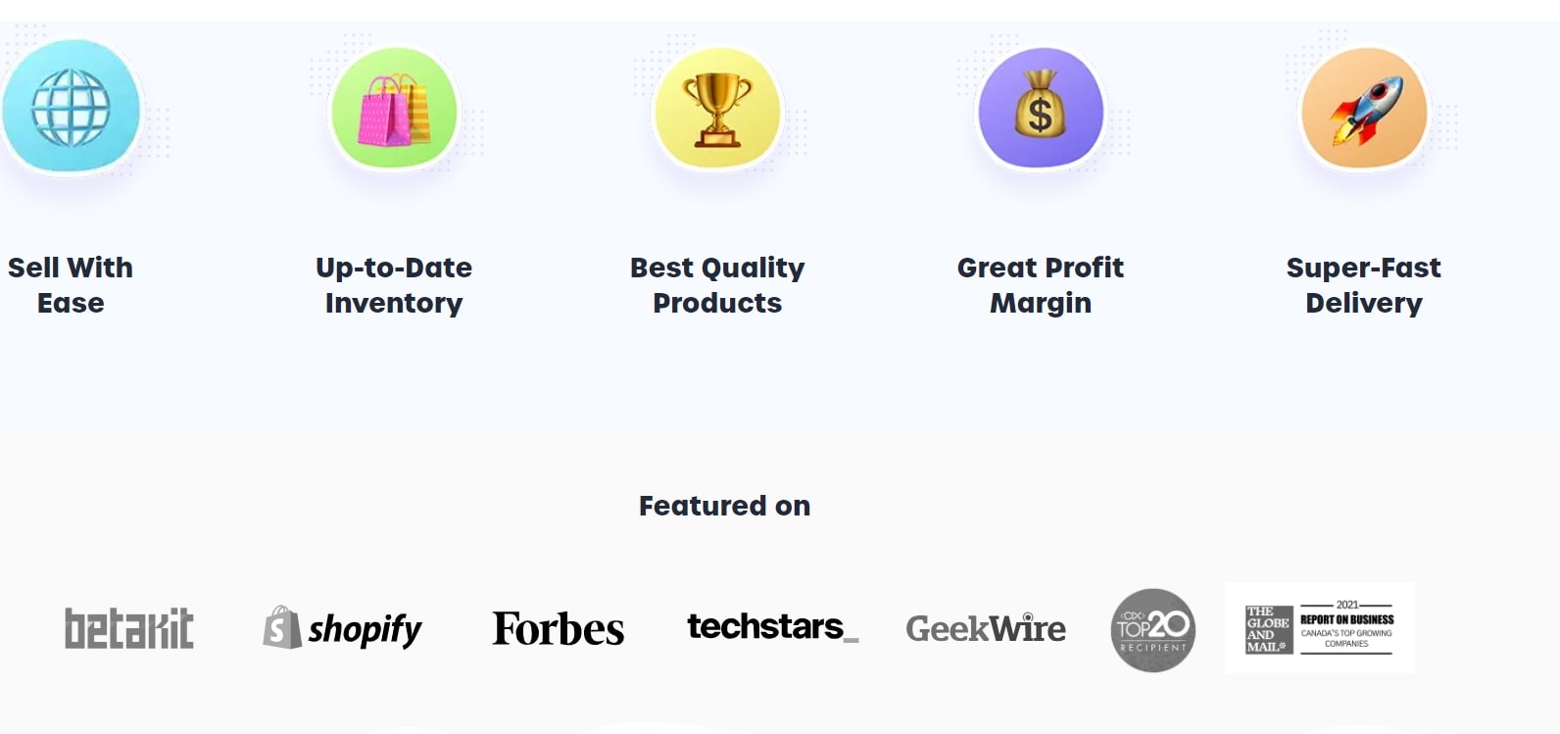Open the Globe and Mail report badge
Viewport: 1560px width, 734px height.
pos(1319,628)
